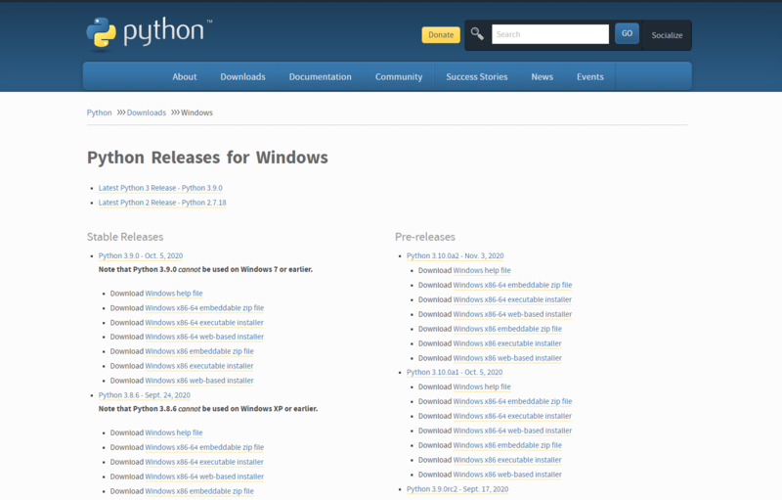Open Python 3.8.6 - Sept. 24, 2020 release
Image resolution: width=782 pixels, height=500 pixels.
(x=144, y=395)
